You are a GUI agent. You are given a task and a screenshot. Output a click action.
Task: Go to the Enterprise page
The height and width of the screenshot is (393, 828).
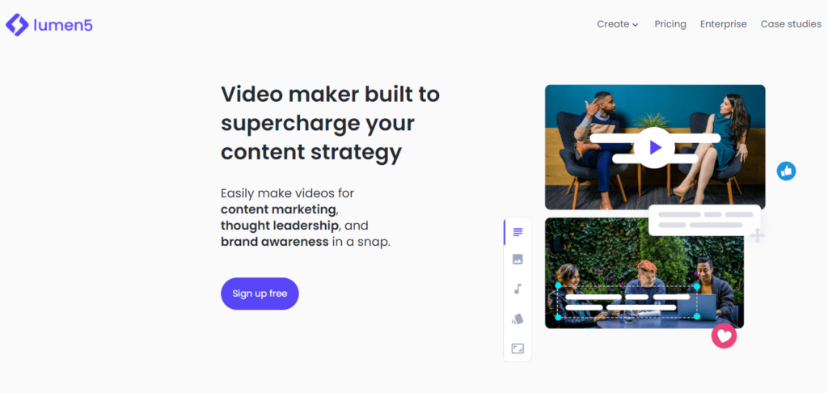(x=724, y=24)
